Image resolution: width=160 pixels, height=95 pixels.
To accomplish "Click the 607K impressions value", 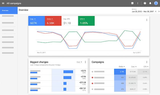I will click(x=33, y=23).
